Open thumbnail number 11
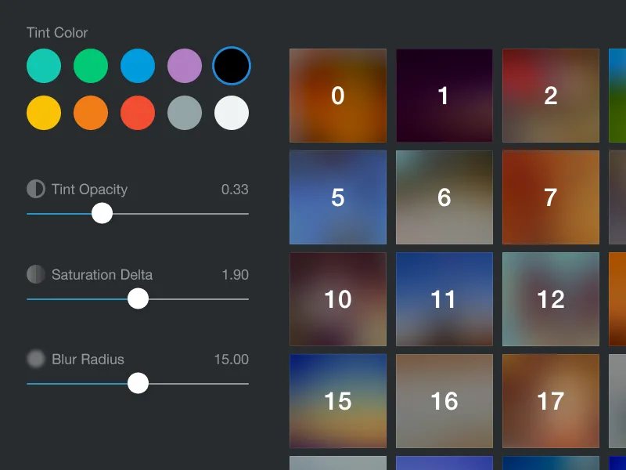Image resolution: width=626 pixels, height=470 pixels. click(444, 299)
